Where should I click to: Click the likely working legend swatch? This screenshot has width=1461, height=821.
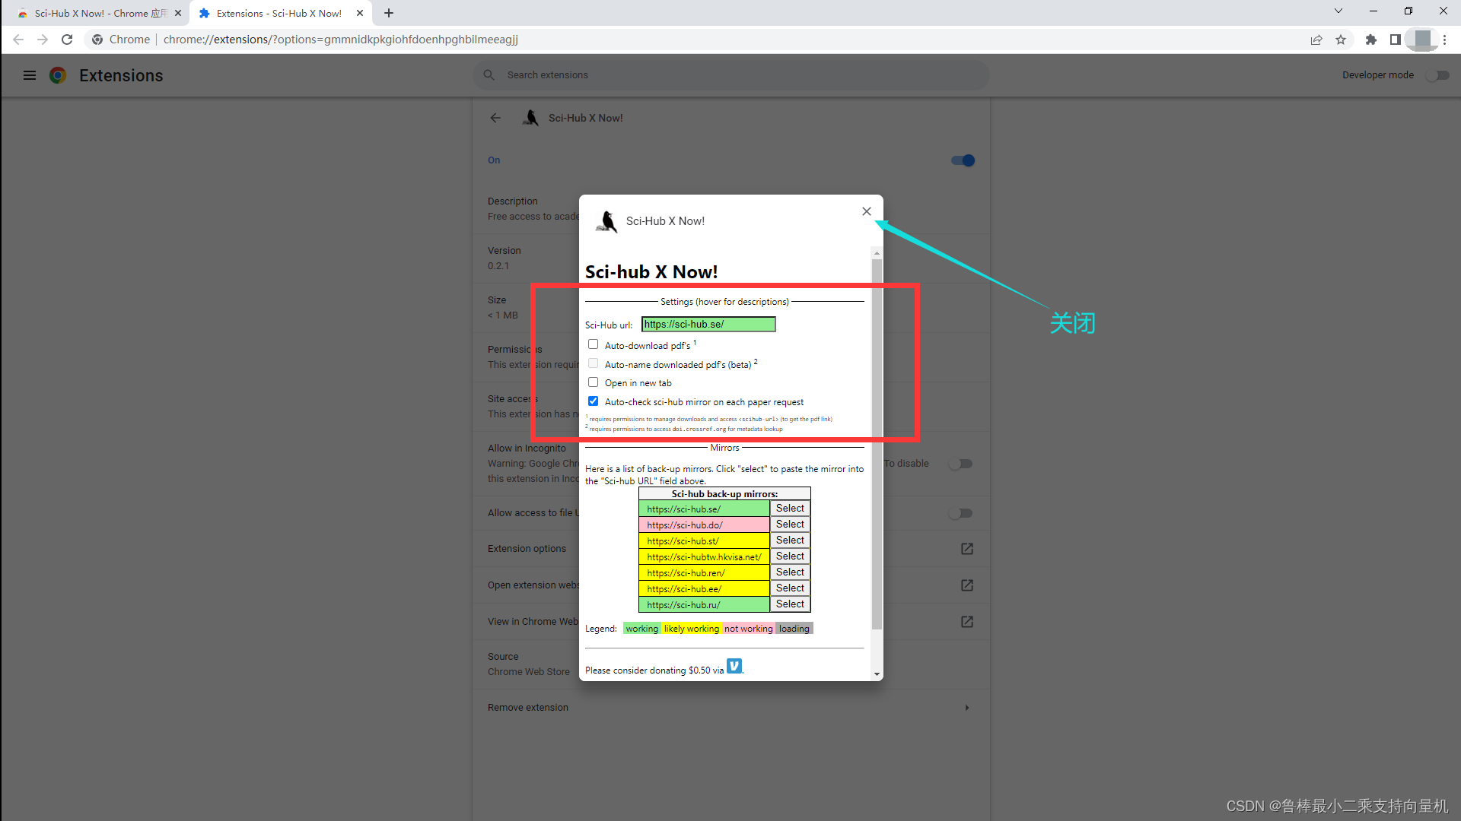691,629
